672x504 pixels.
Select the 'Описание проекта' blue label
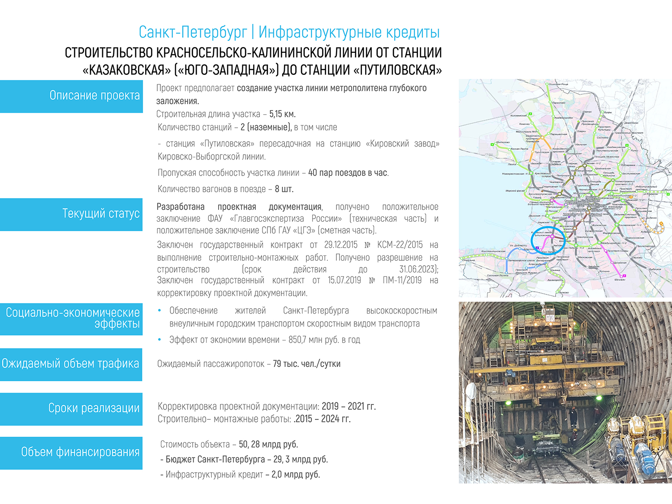[x=71, y=96]
